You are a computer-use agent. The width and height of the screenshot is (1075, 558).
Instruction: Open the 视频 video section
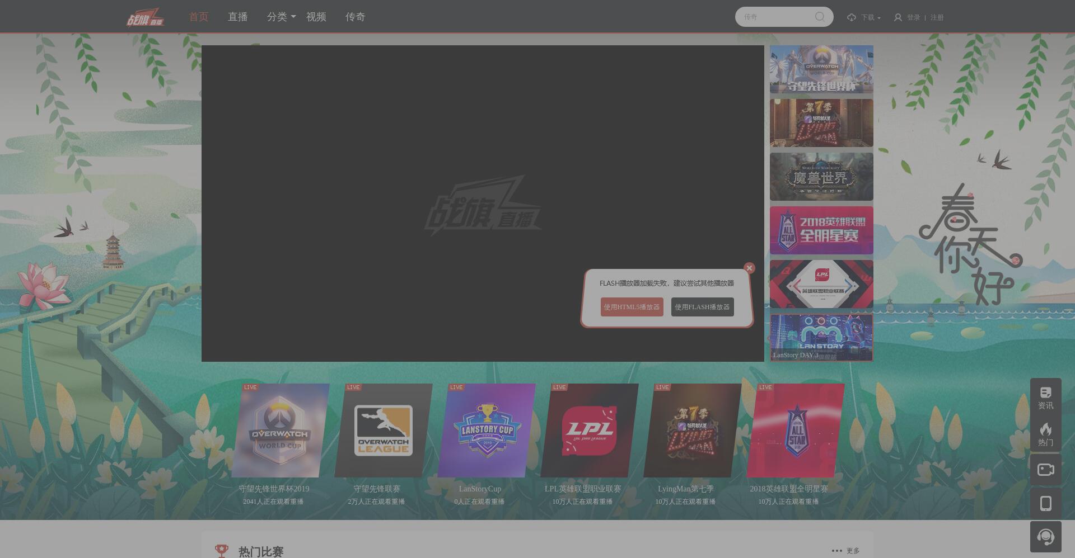(x=316, y=17)
